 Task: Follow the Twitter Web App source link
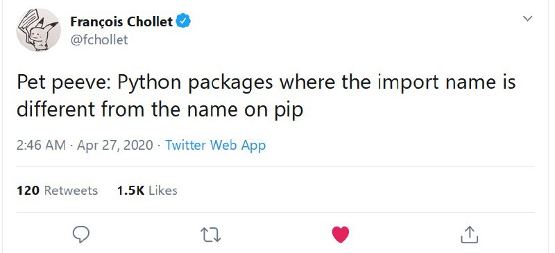216,145
